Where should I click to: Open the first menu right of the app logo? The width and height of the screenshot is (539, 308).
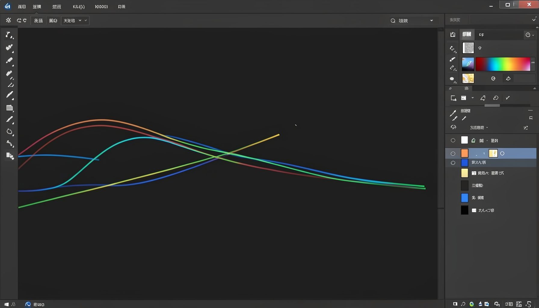pos(22,6)
